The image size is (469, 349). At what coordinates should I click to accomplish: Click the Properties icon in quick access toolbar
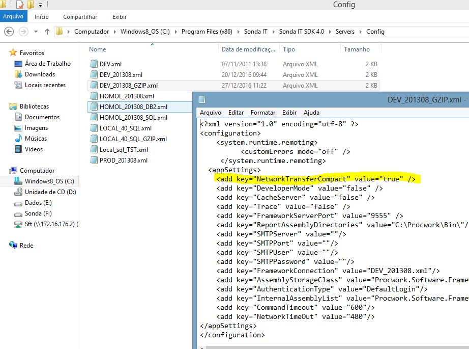tap(20, 5)
